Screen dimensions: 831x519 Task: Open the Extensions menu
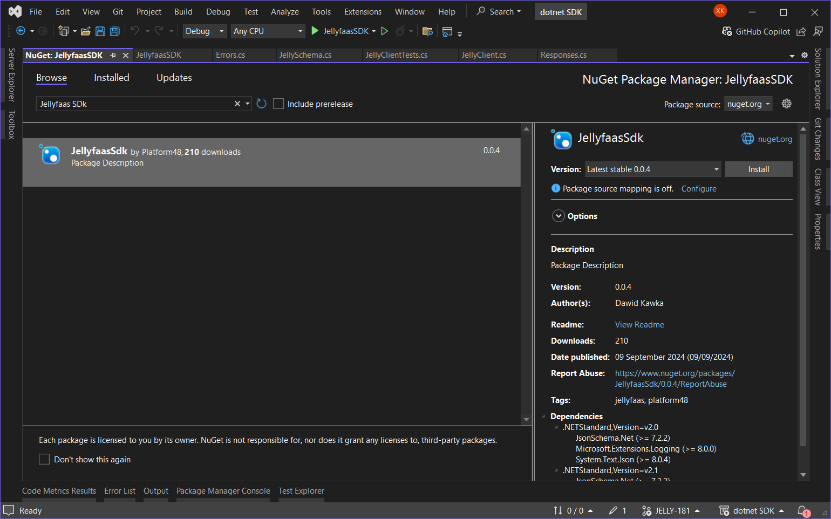pos(363,11)
